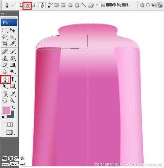The image size is (164, 168).
Task: Toggle Quick Mask mode
Action: pyautogui.click(x=9, y=125)
